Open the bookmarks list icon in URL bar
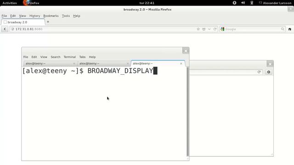Image resolution: width=294 pixels, height=165 pixels. (204, 29)
